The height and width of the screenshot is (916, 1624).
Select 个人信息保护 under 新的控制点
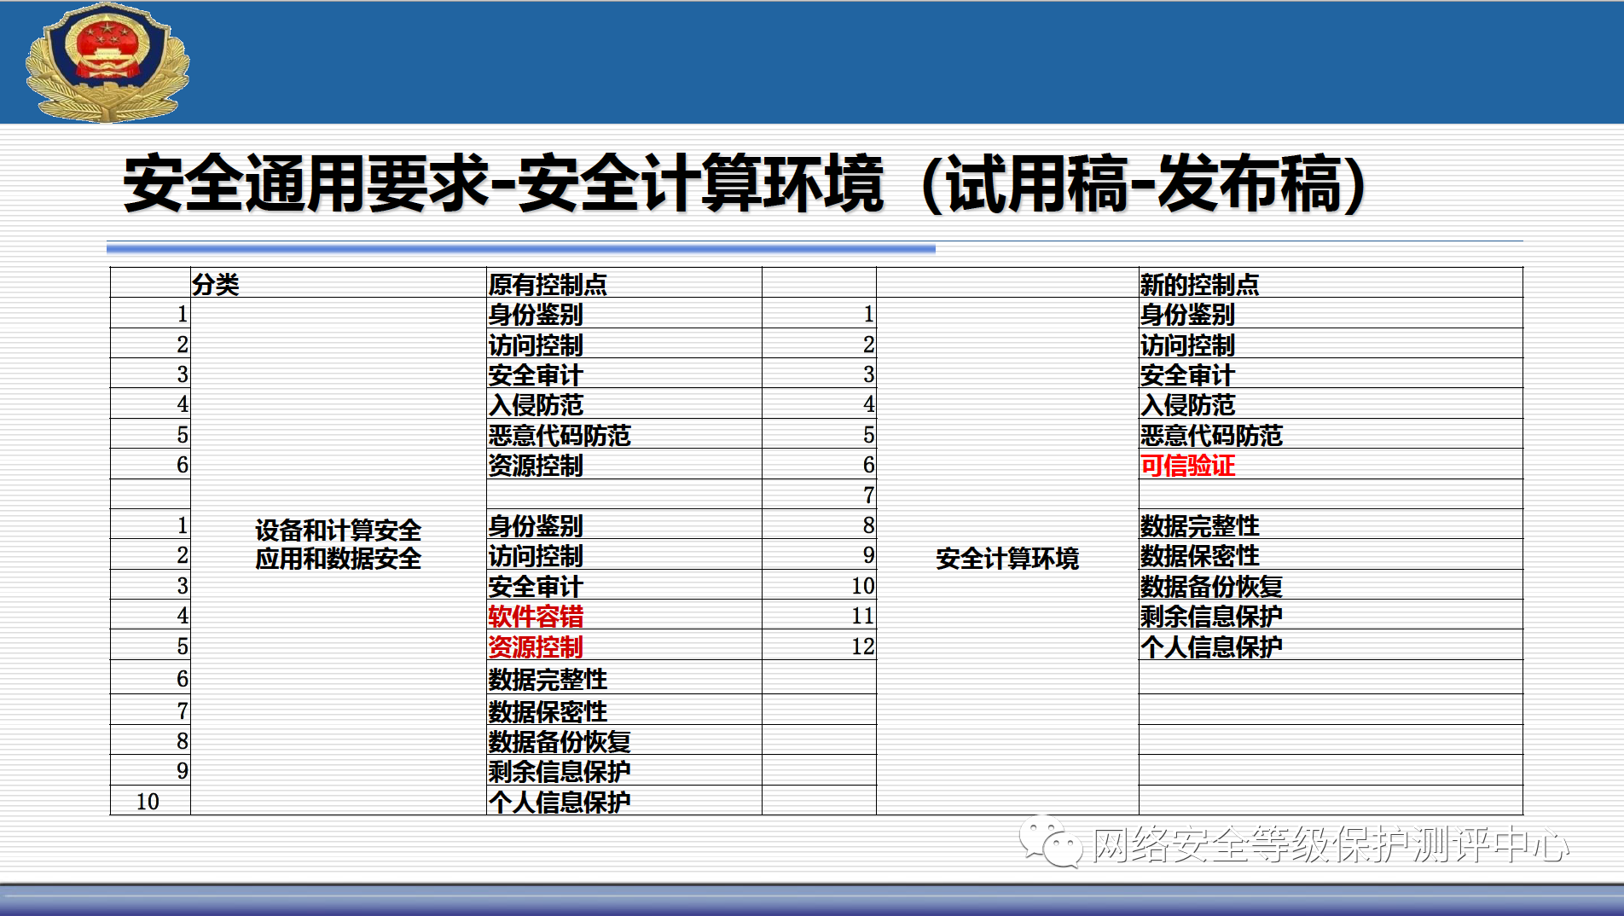coord(1211,646)
